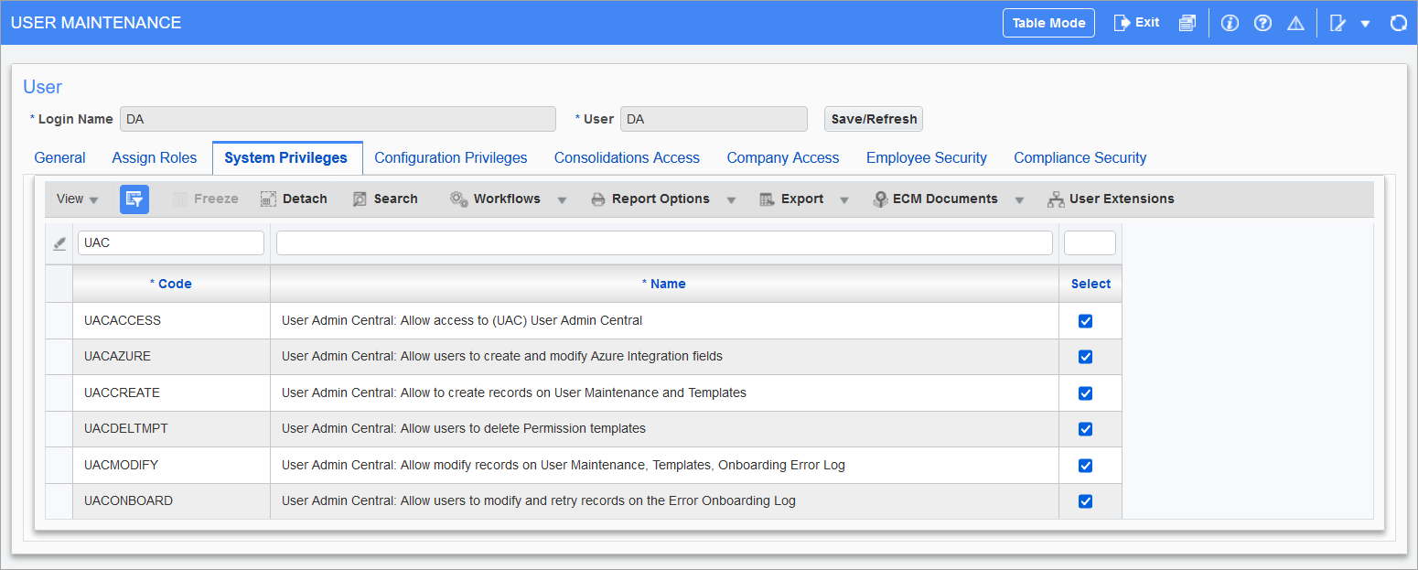The height and width of the screenshot is (570, 1418).
Task: Switch to the Assign Roles tab
Action: coord(155,157)
